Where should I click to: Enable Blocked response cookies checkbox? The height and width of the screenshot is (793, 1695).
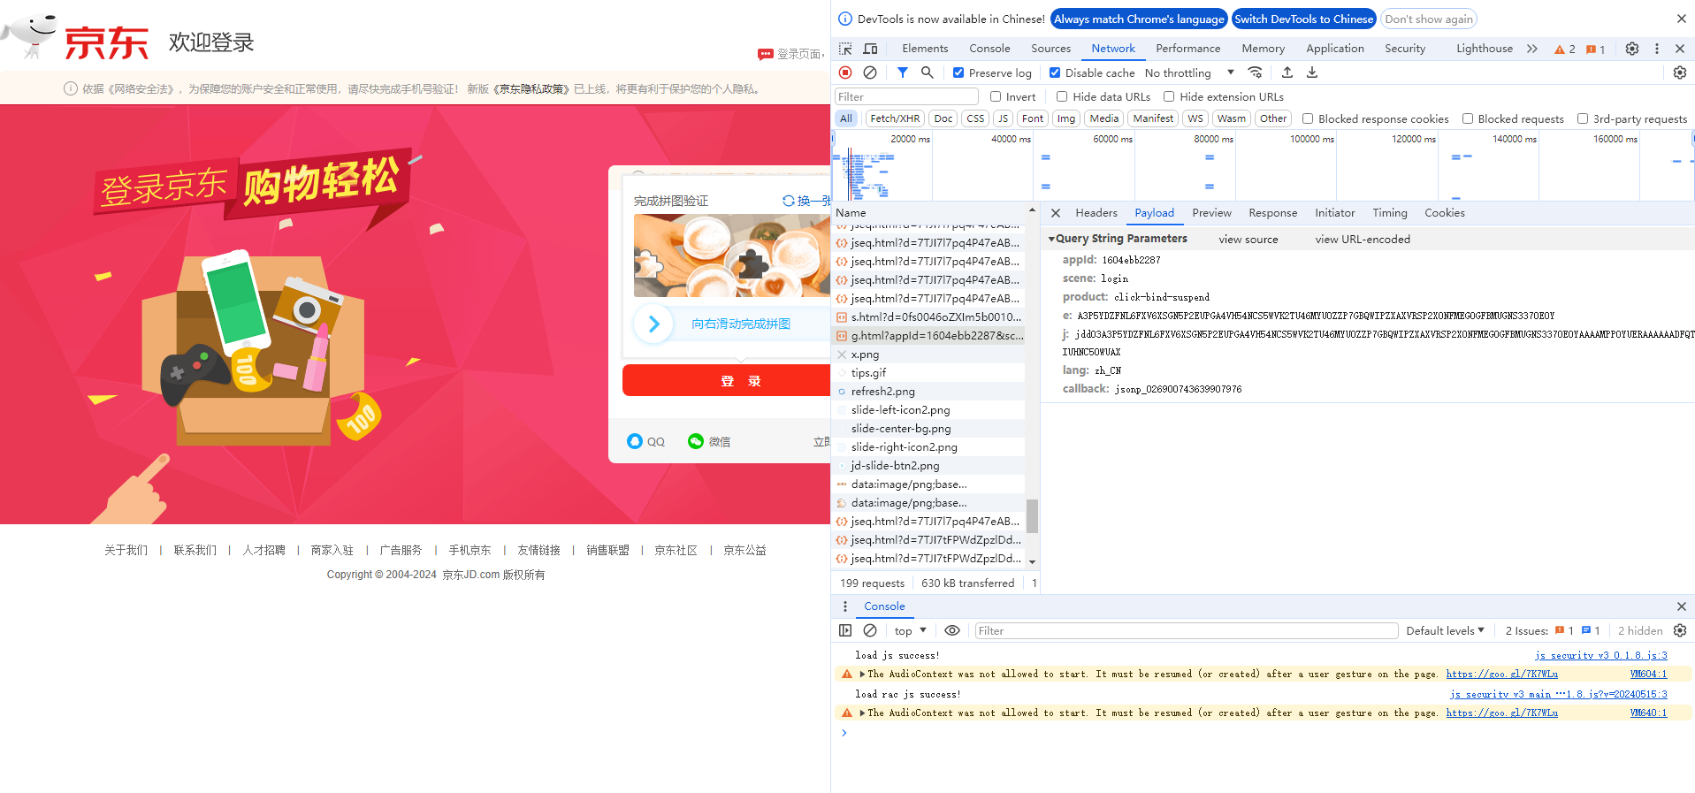point(1308,118)
